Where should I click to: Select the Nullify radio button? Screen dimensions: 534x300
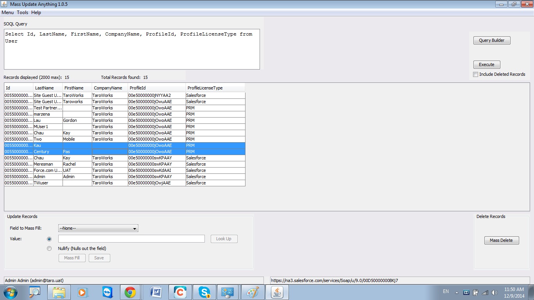click(49, 248)
